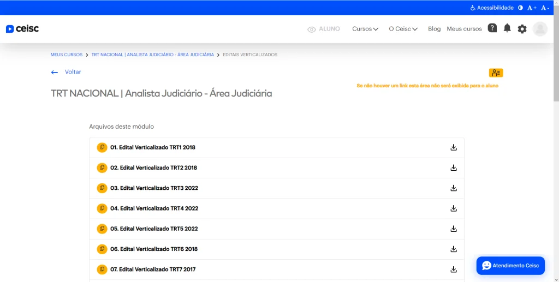This screenshot has width=559, height=282.
Task: Download 06. Edital Verticalizado TRT6 2018
Action: tap(454, 249)
